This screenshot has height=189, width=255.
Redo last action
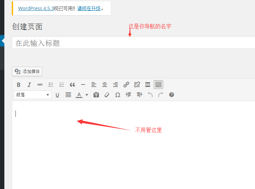161,95
